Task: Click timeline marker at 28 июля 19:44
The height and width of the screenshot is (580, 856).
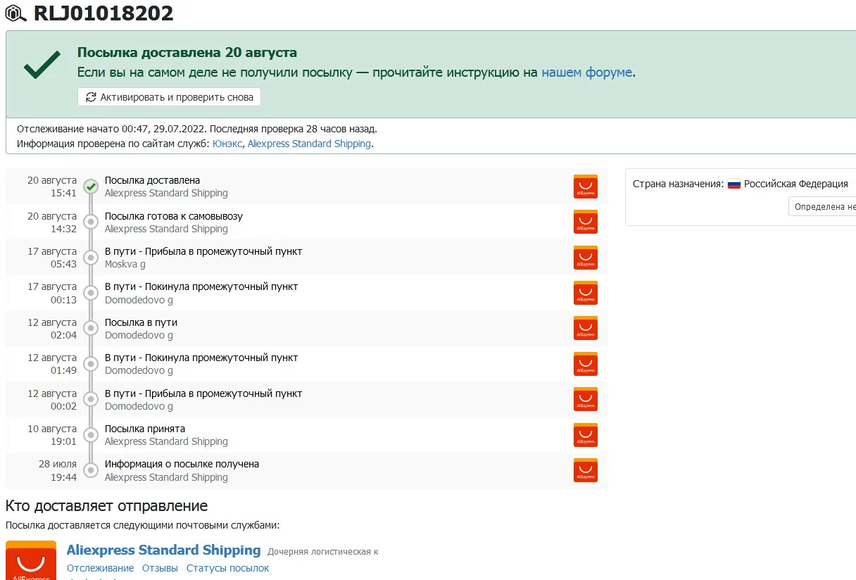Action: pyautogui.click(x=90, y=470)
